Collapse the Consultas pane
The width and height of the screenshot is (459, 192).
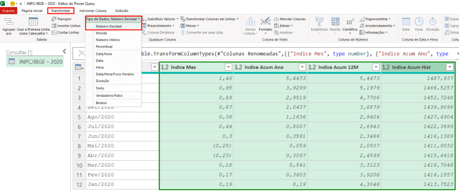coord(65,51)
